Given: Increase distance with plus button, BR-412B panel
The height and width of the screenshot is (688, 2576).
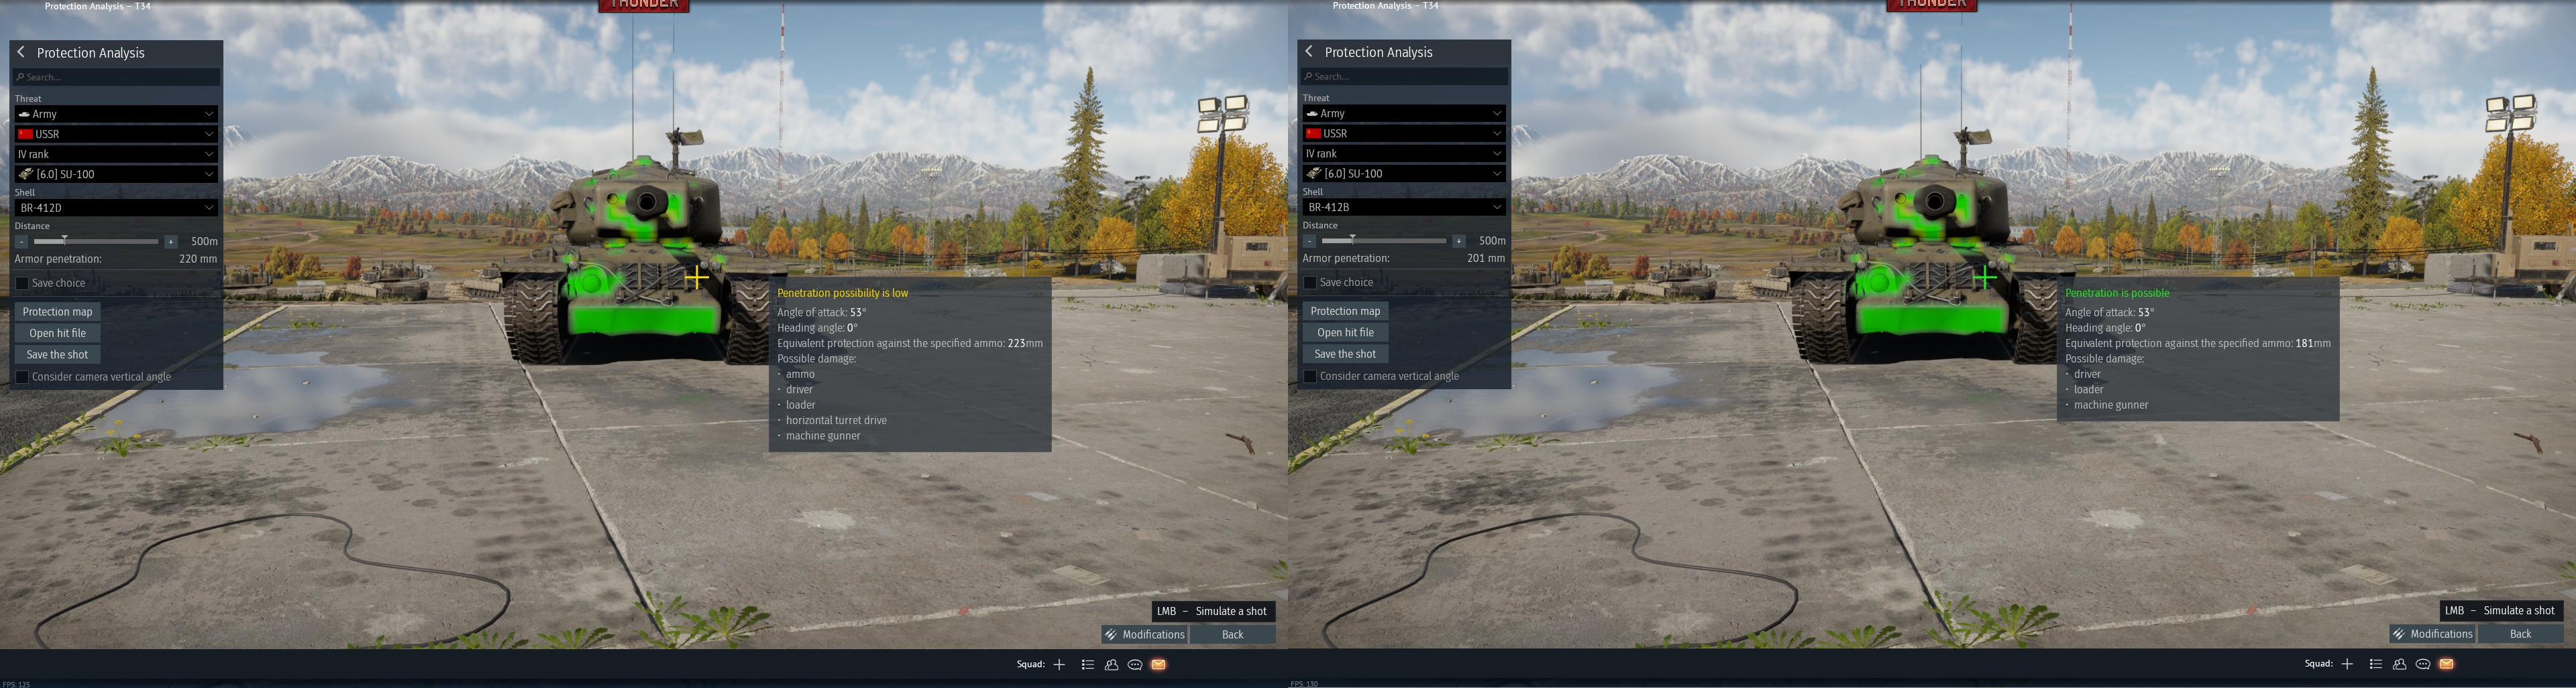Looking at the screenshot, I should (x=1459, y=240).
